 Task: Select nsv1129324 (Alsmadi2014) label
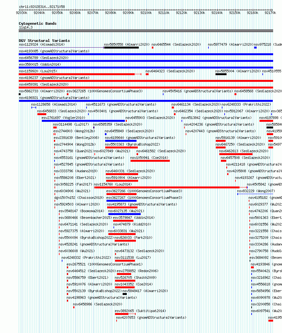point(42,44)
